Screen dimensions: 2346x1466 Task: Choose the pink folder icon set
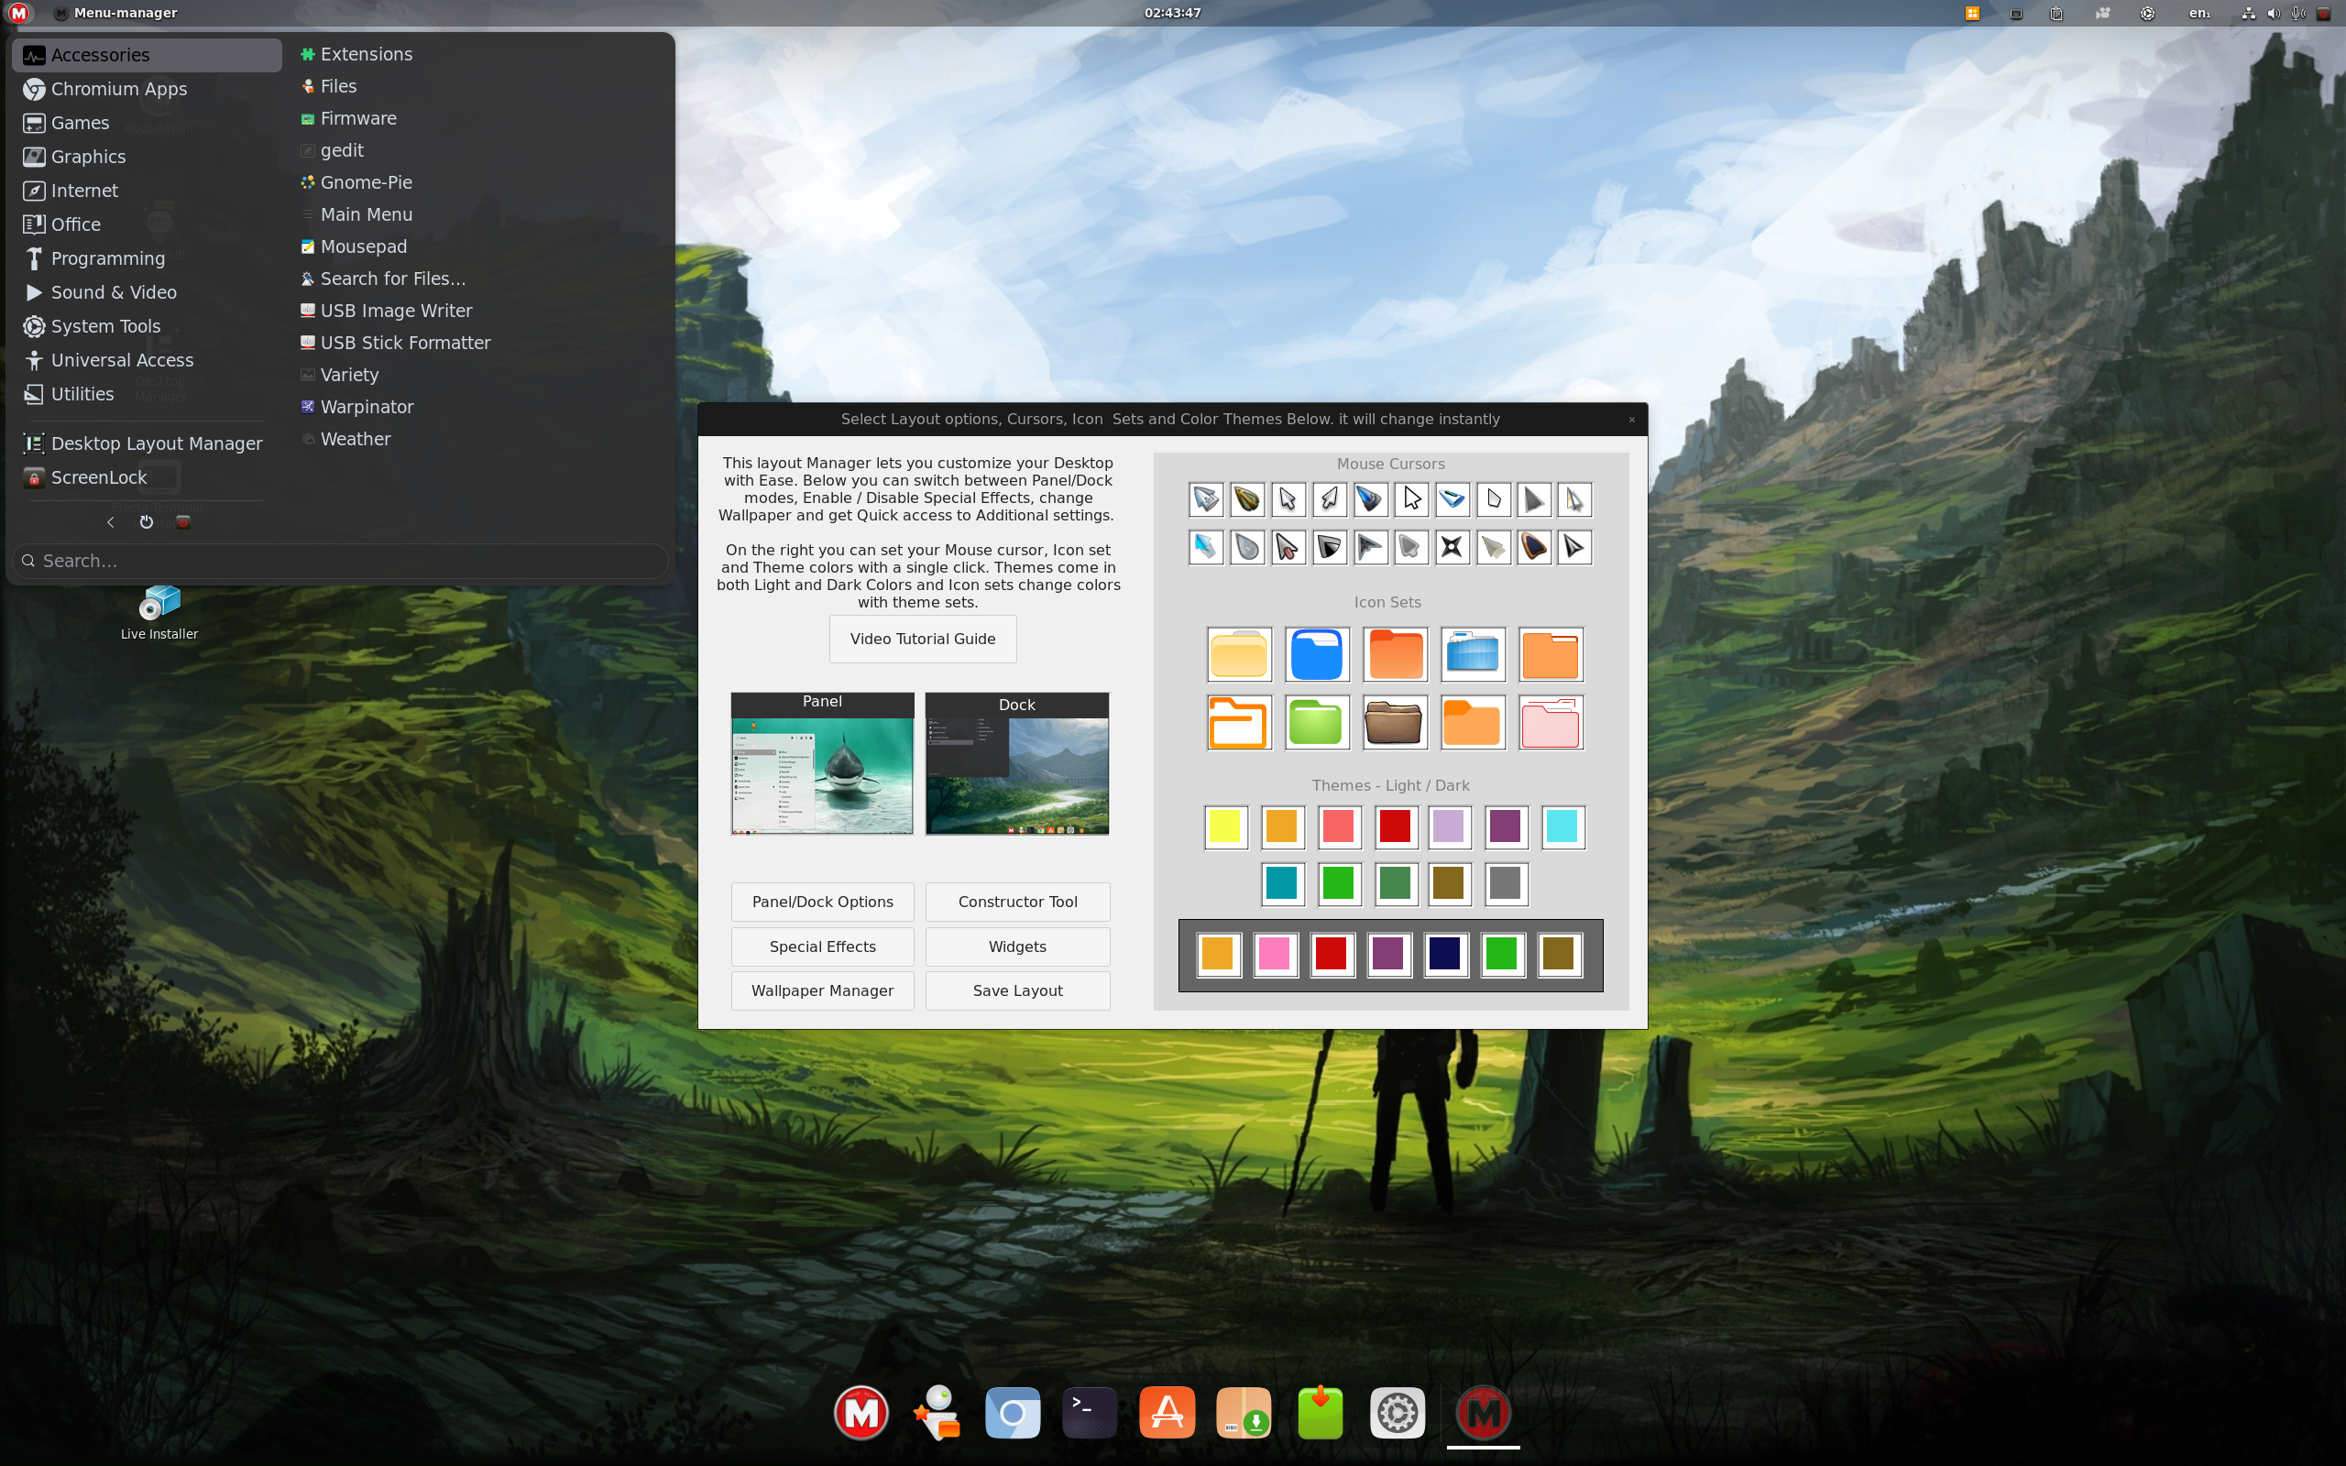1551,722
